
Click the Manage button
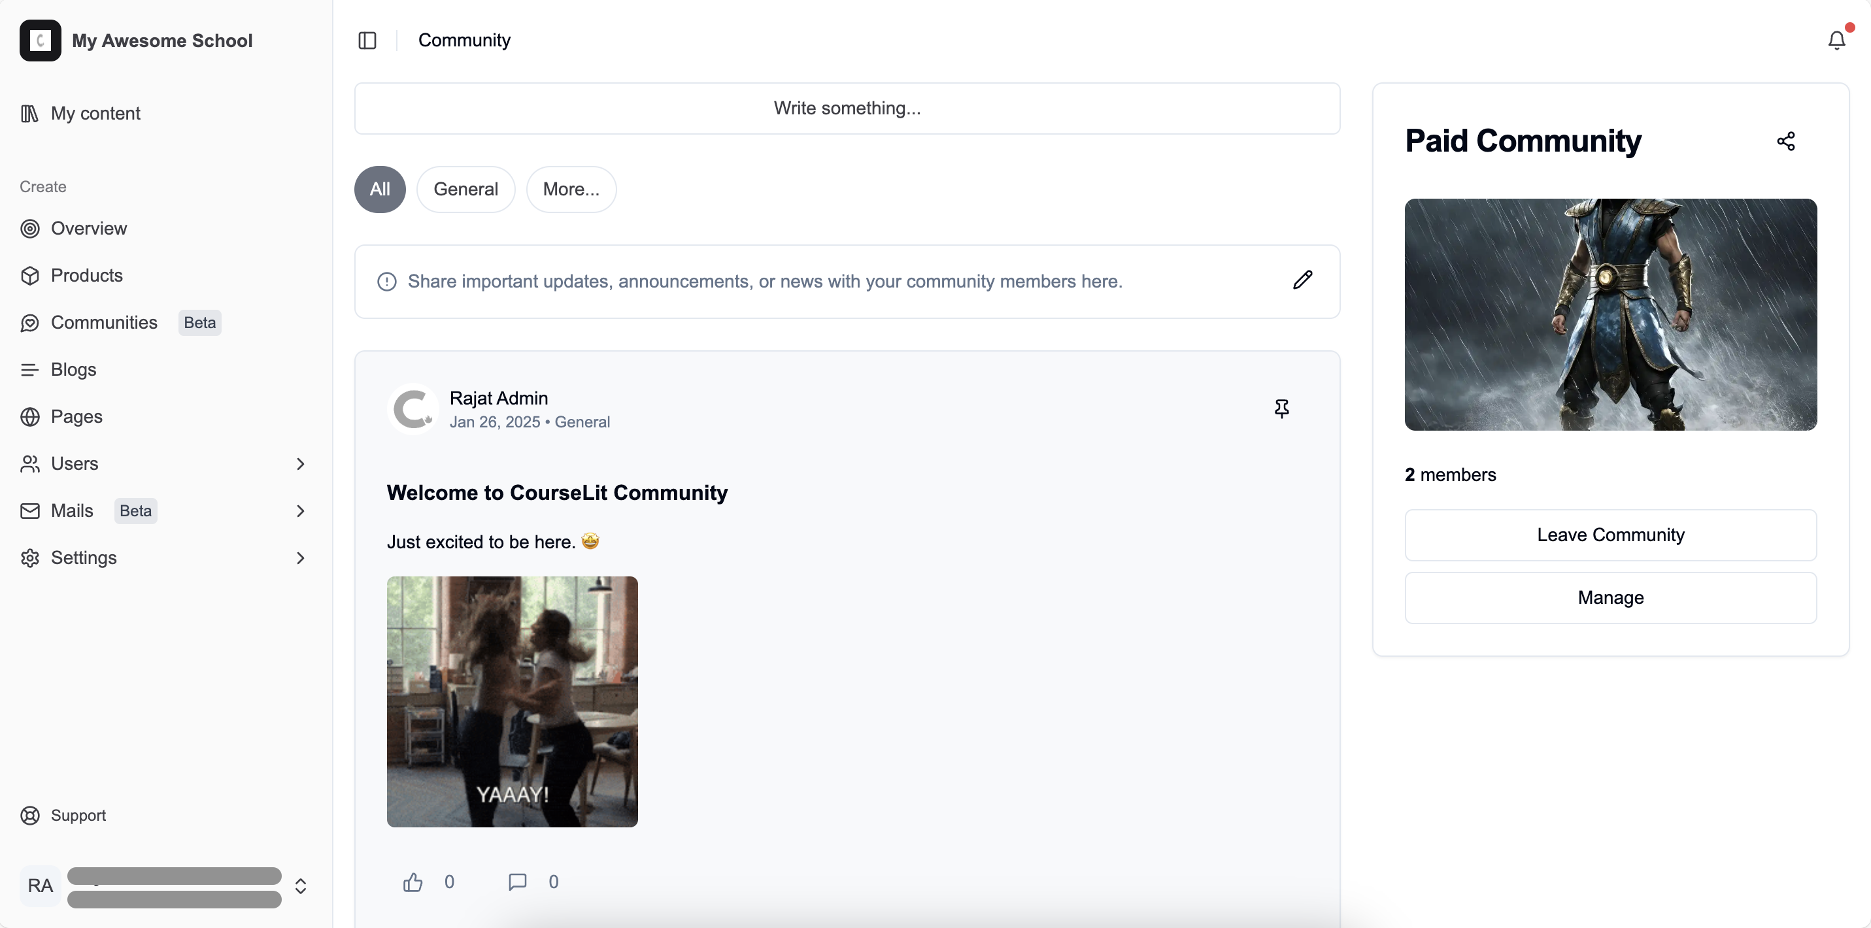tap(1610, 597)
